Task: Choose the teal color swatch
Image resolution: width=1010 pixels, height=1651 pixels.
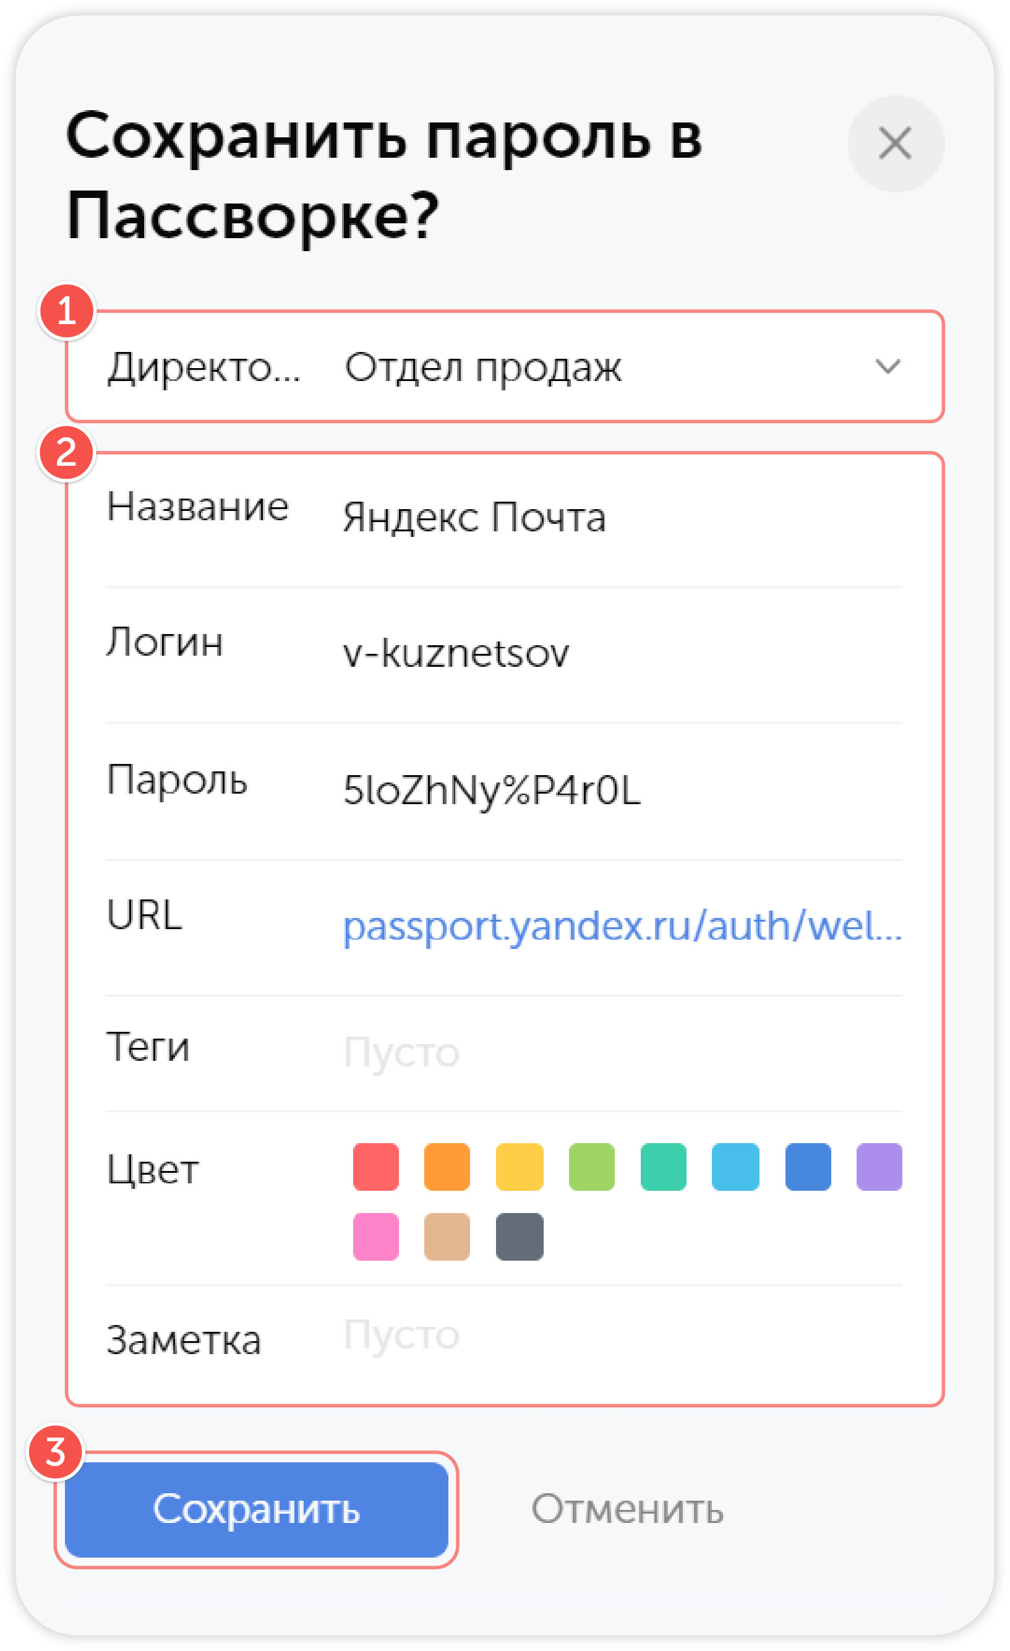Action: tap(663, 1167)
